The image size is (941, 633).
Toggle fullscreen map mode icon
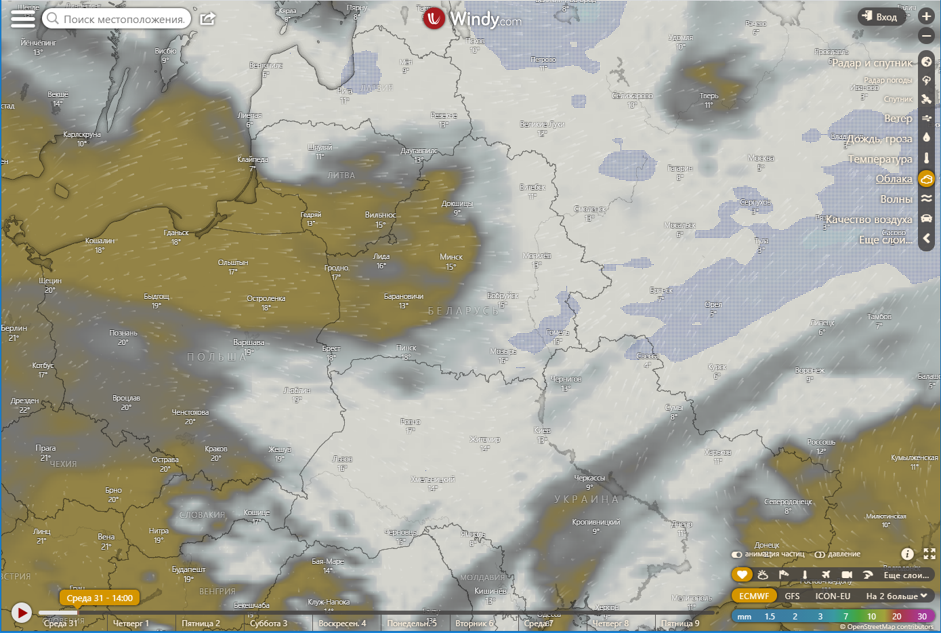929,554
